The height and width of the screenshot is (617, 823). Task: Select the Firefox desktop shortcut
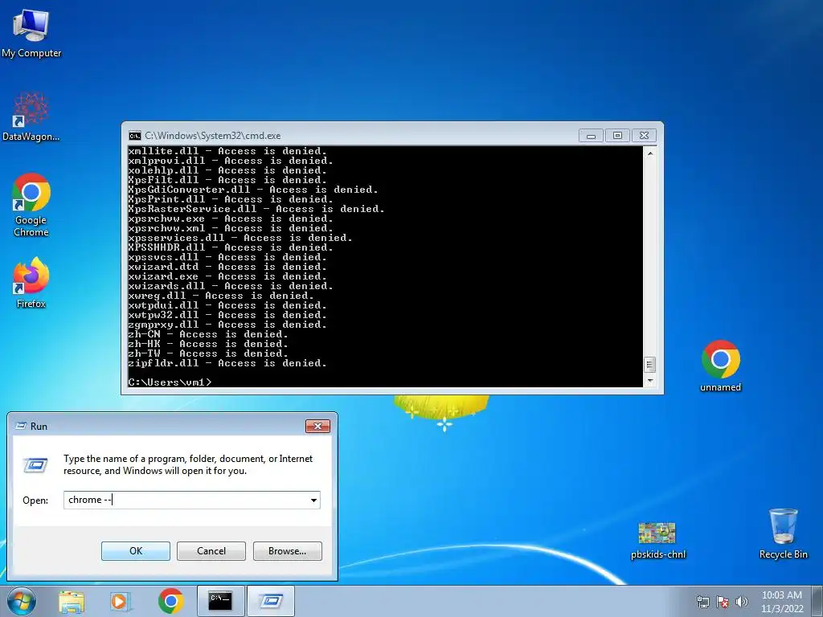click(x=31, y=282)
